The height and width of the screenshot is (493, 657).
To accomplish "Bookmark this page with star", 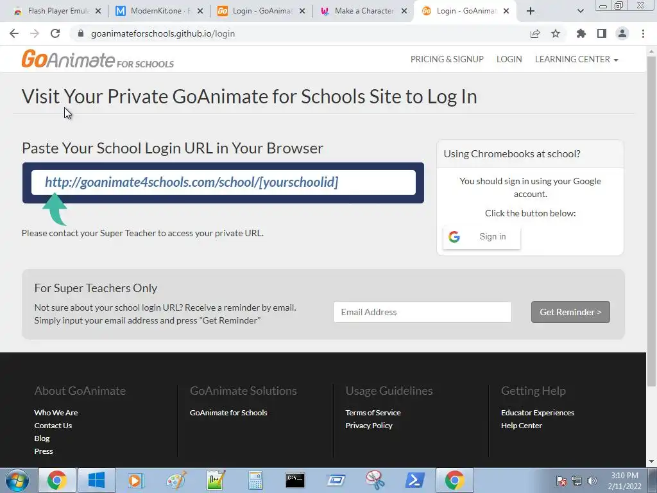I will 556,33.
